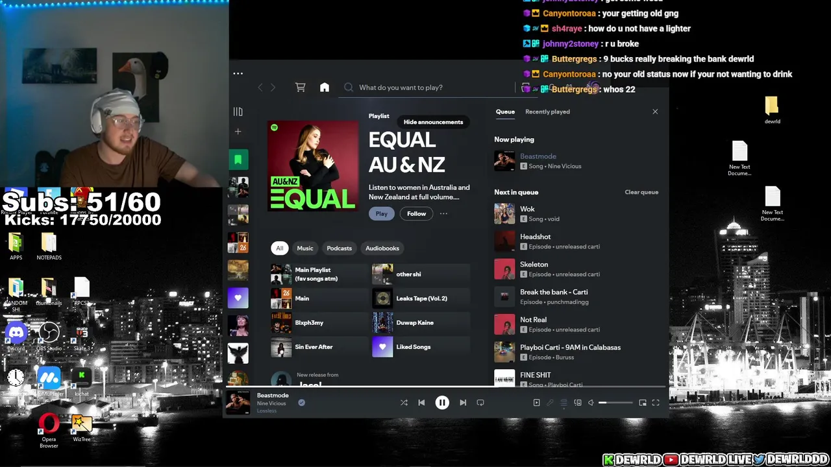The image size is (831, 467).
Task: Skip to next track
Action: (x=463, y=403)
